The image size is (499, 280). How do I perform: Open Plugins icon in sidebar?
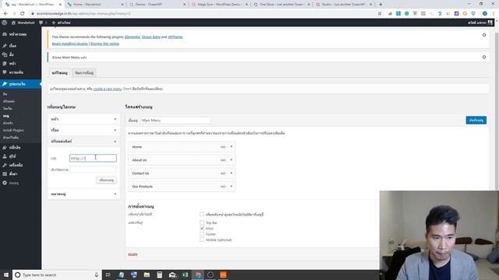[5, 147]
